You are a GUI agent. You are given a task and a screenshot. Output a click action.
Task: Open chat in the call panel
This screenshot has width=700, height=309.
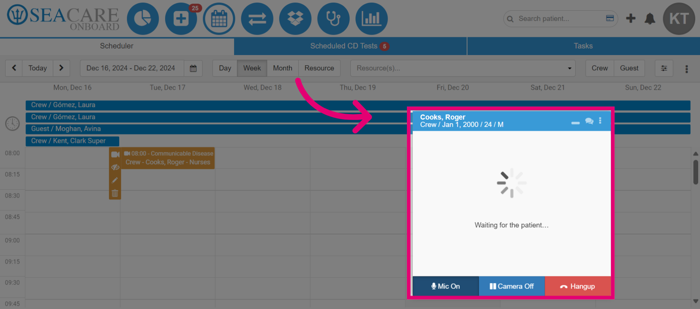click(589, 121)
